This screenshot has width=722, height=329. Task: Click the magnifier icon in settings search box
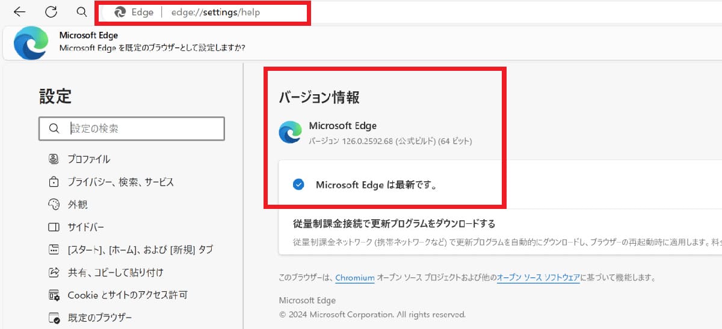55,128
